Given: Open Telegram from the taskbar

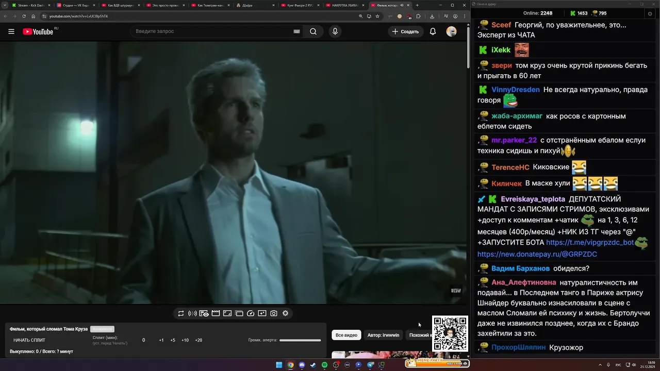Looking at the screenshot, I should 370,365.
